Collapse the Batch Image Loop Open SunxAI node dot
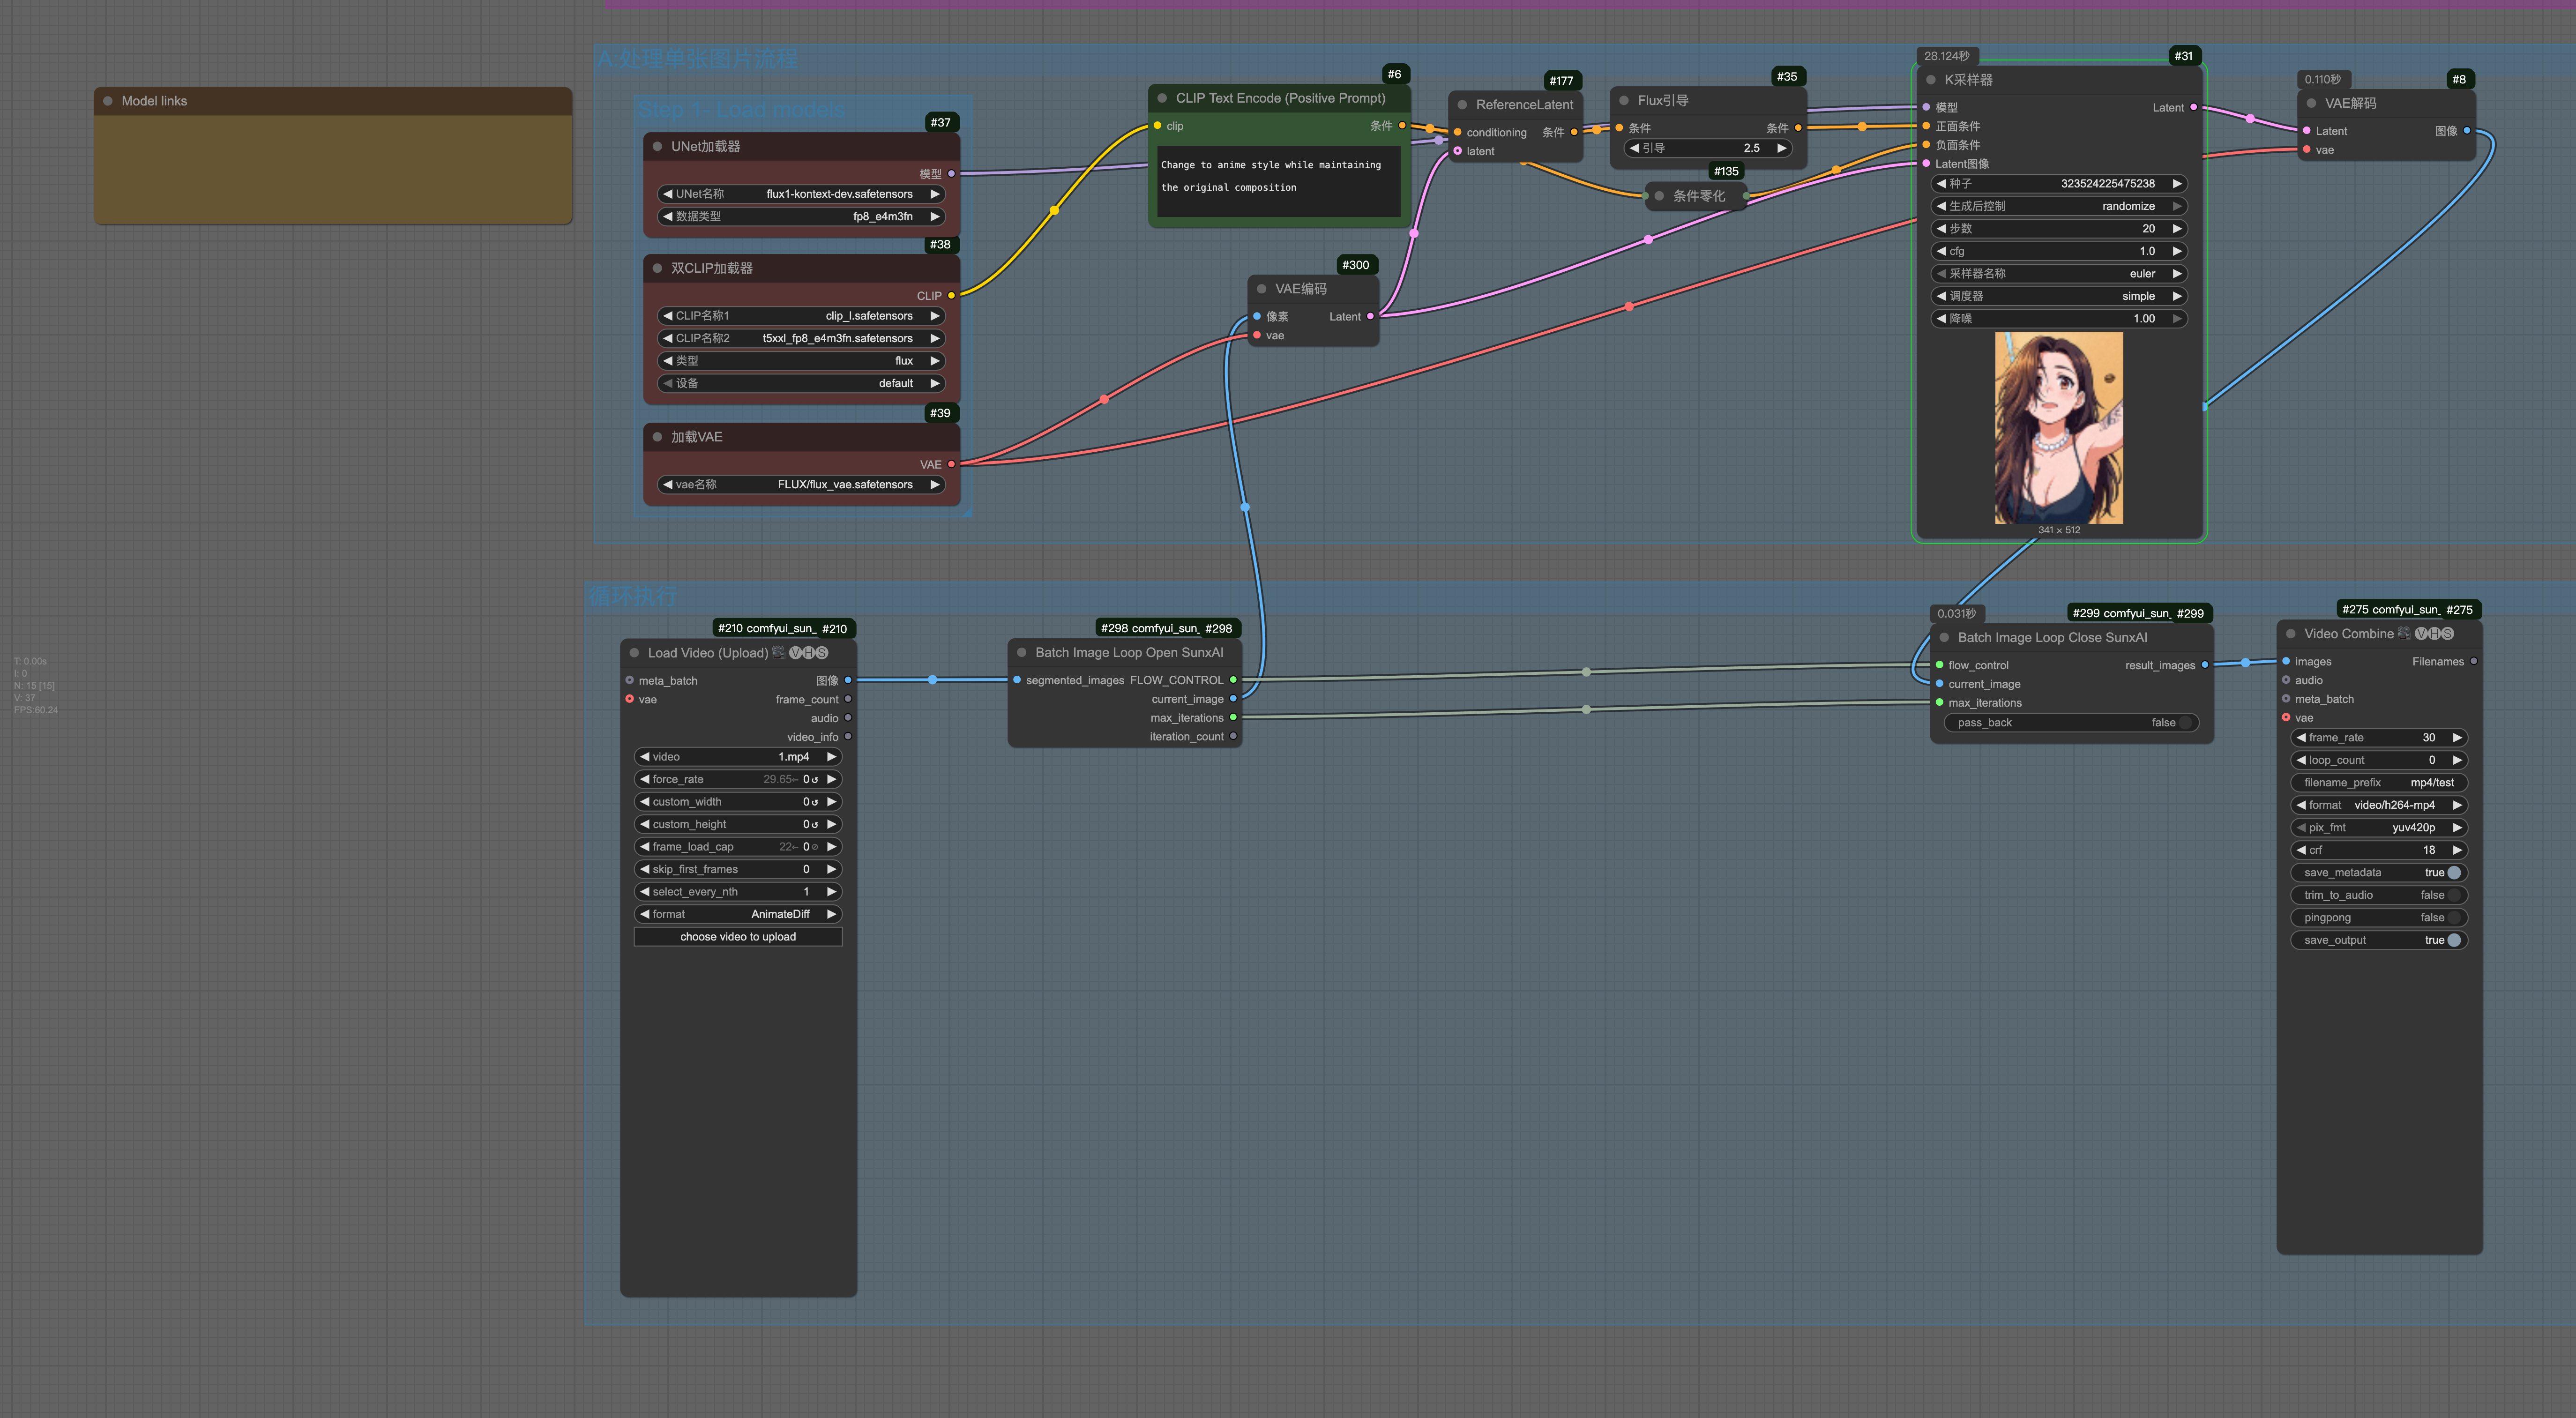2576x1418 pixels. (1021, 652)
